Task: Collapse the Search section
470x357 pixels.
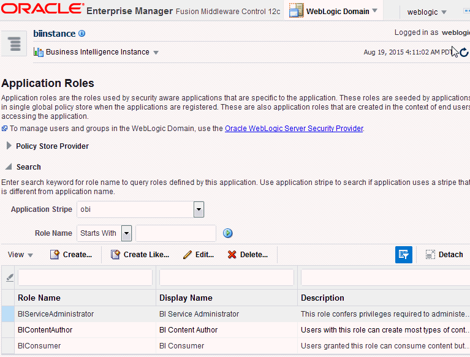Action: coord(9,167)
